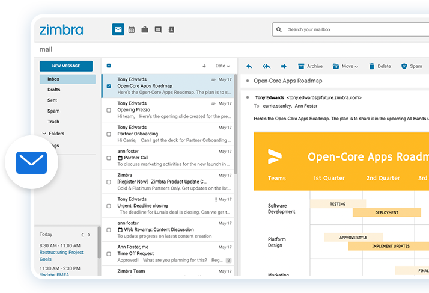Click the APPROVE STYLE roadmap bar
The image size is (429, 293).
(x=353, y=238)
